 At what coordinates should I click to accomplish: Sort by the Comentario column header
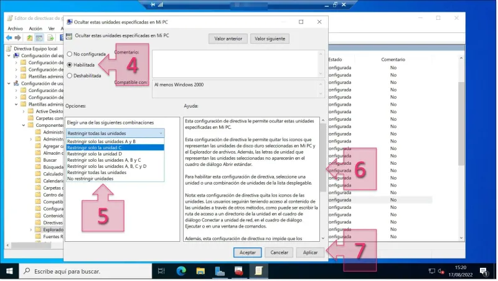pos(393,59)
